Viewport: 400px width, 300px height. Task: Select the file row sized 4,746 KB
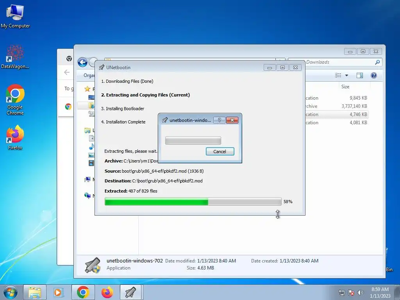pyautogui.click(x=337, y=114)
